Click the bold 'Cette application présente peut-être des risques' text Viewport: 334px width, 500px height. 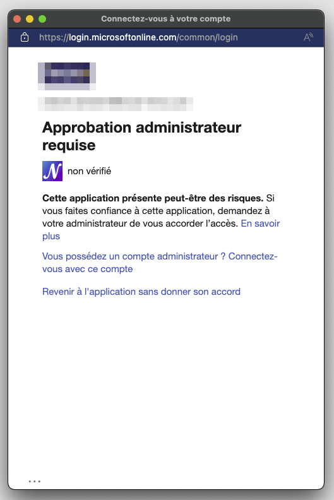point(153,198)
